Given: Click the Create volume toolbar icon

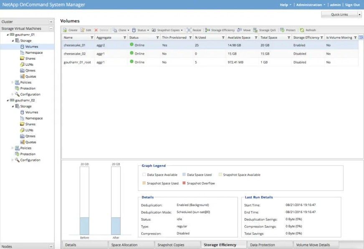Looking at the screenshot, I should 66,30.
